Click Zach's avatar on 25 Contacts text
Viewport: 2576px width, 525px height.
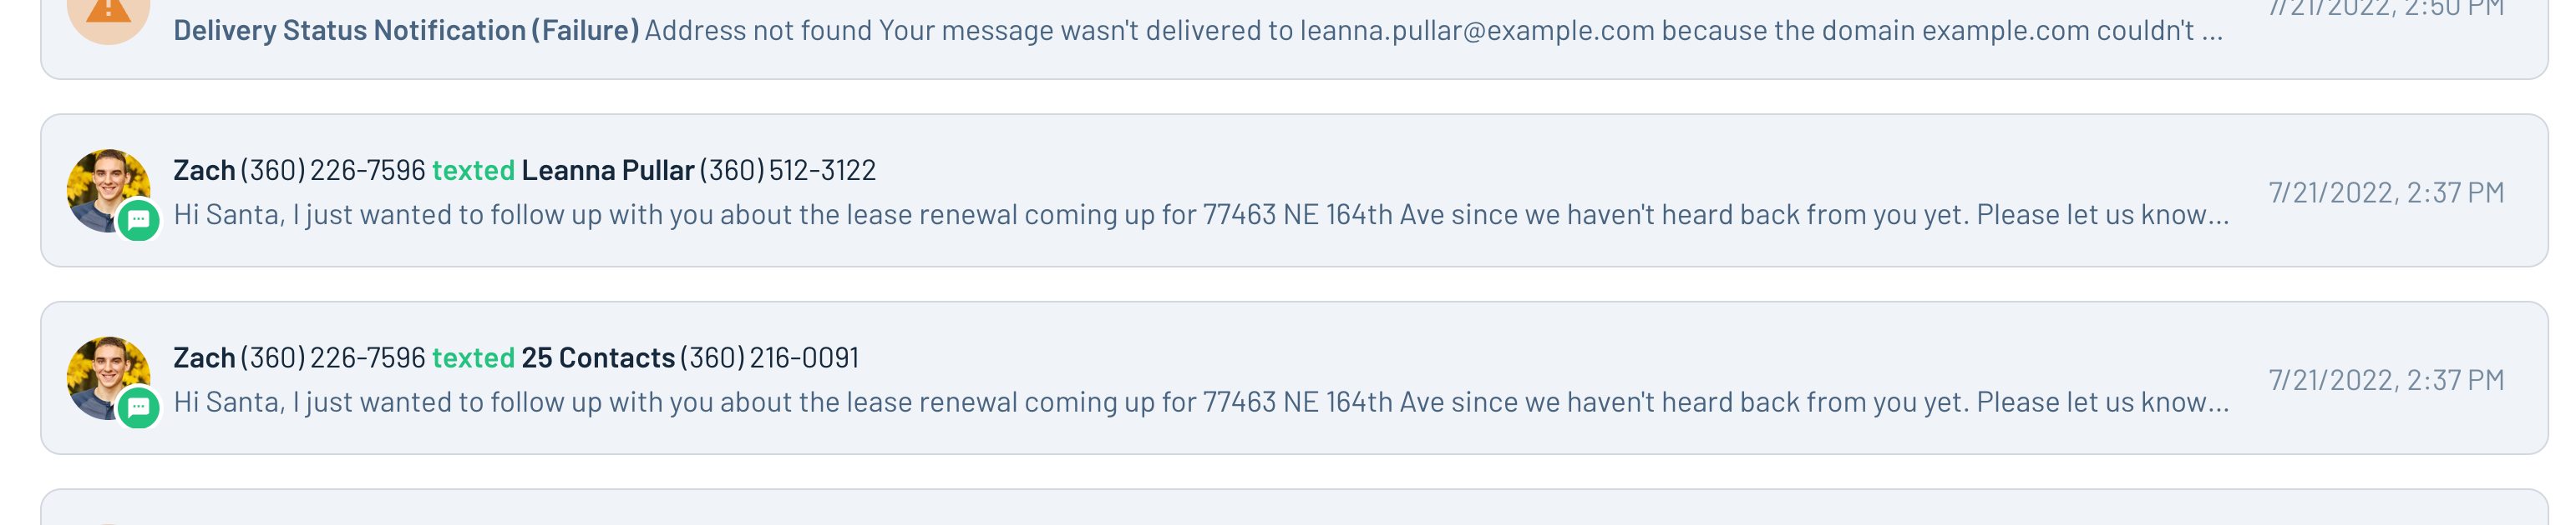point(108,378)
